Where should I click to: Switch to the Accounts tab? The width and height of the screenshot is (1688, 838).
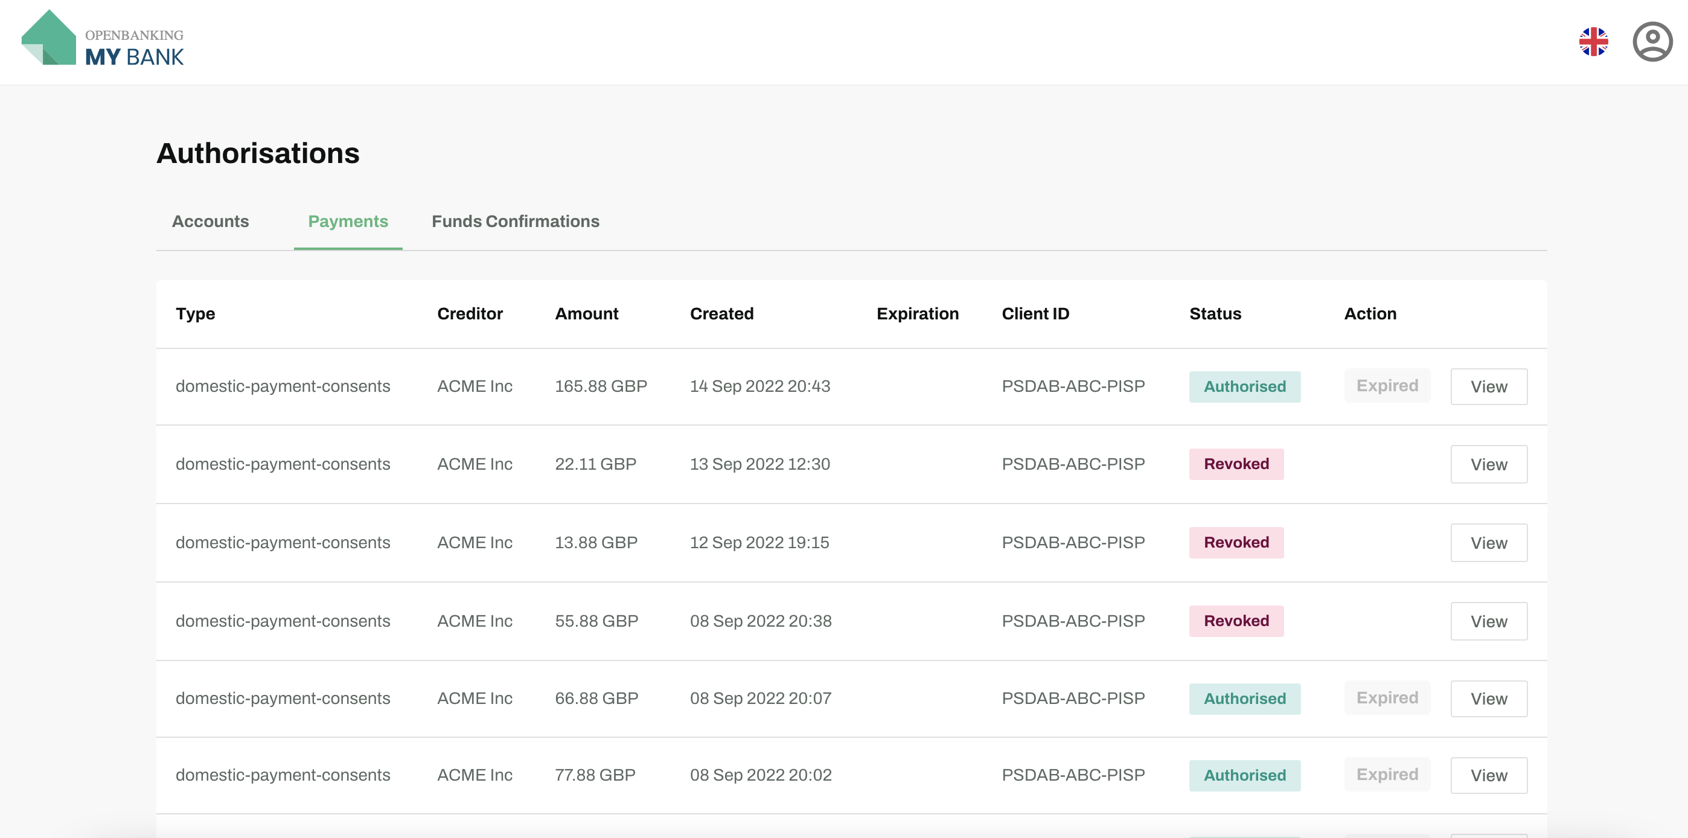(x=209, y=222)
